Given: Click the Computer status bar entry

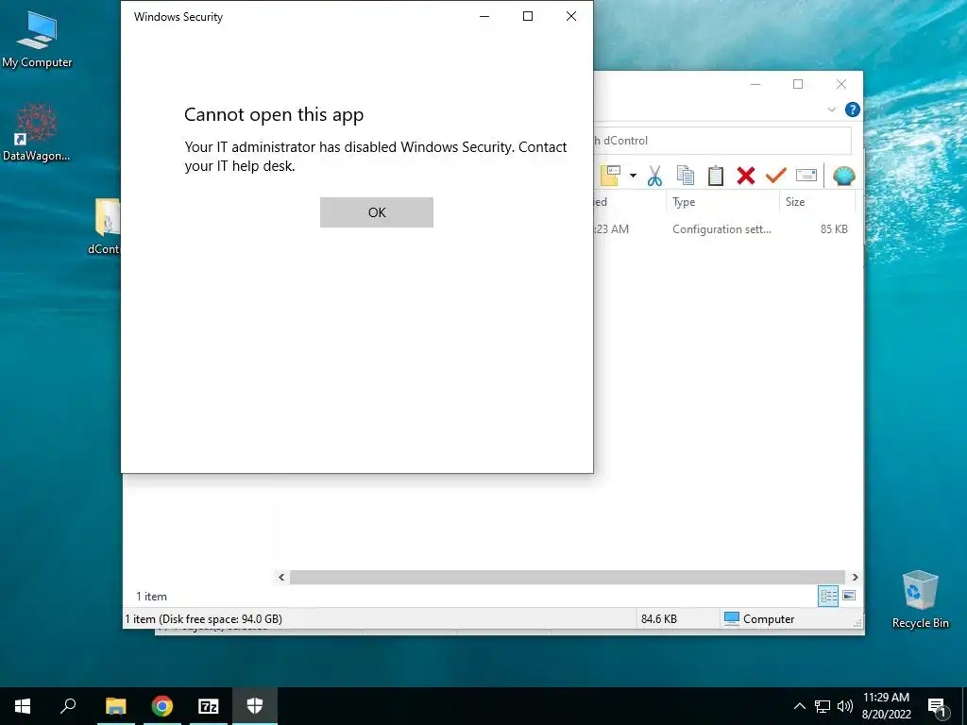Looking at the screenshot, I should [x=759, y=619].
